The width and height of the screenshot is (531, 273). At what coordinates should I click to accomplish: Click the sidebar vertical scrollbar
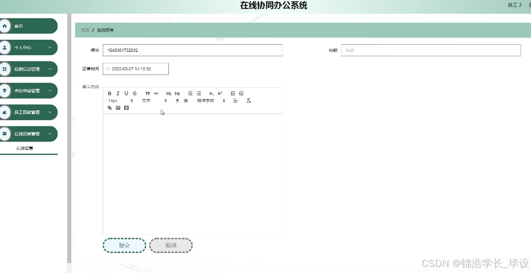click(x=69, y=138)
